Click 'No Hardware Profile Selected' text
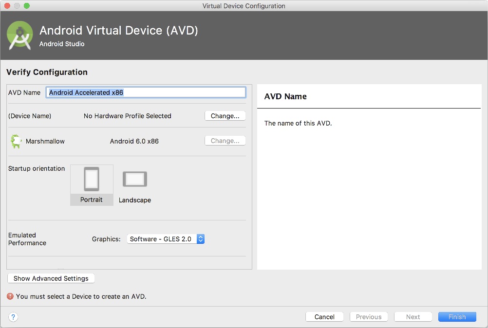The image size is (488, 328). 127,116
